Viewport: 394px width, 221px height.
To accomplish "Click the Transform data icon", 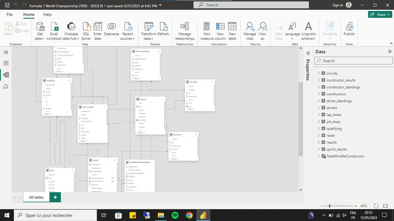I will (x=149, y=27).
